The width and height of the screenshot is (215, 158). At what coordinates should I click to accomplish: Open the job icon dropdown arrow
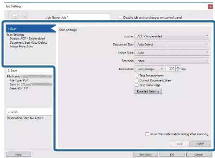pos(25,17)
